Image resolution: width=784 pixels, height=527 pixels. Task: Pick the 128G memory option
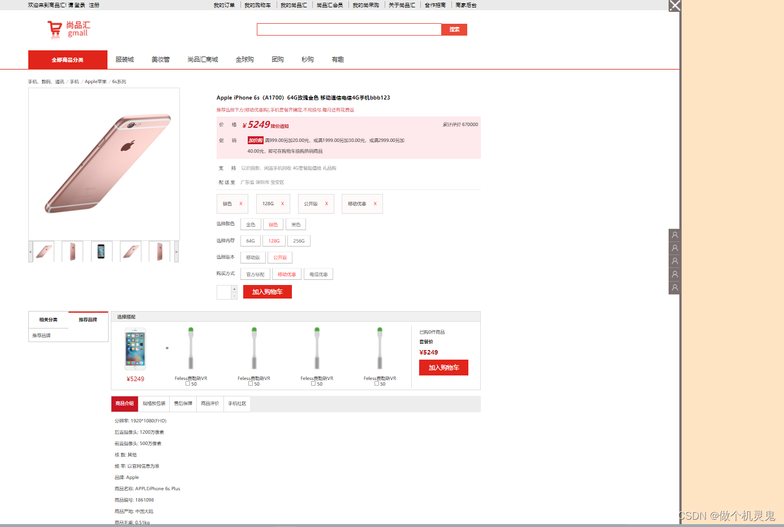[x=274, y=241]
